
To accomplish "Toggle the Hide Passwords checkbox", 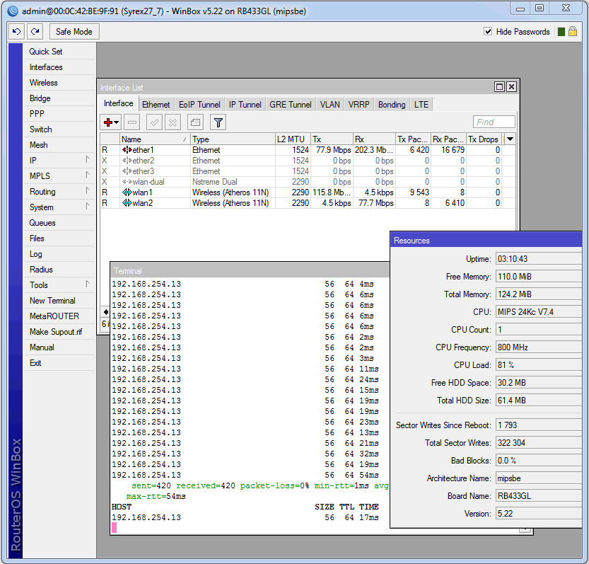I will pyautogui.click(x=488, y=31).
